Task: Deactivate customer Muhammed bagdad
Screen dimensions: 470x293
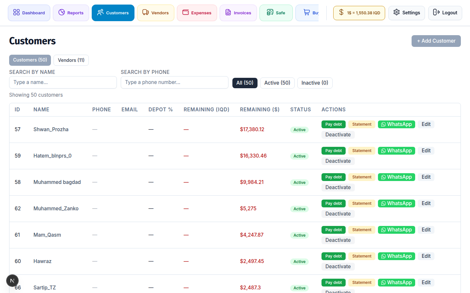Action: tap(338, 188)
